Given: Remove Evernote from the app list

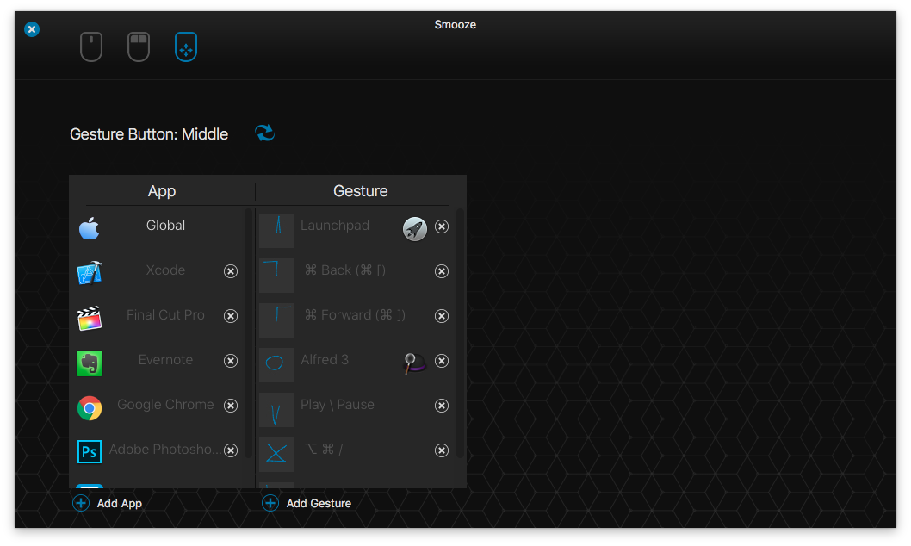Looking at the screenshot, I should (x=231, y=361).
